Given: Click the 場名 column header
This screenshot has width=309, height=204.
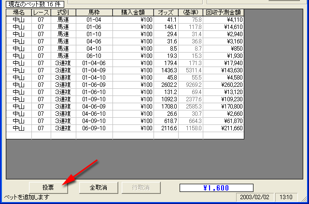Looking at the screenshot, I should [x=18, y=12].
